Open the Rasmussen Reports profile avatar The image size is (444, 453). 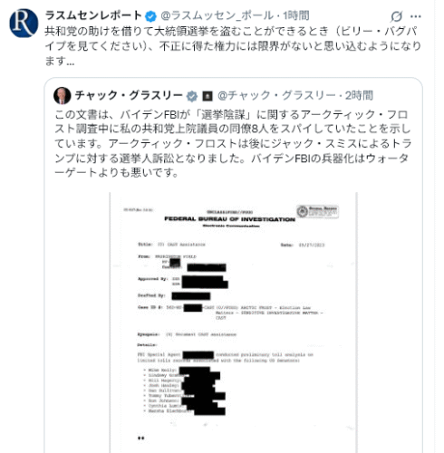(x=24, y=23)
